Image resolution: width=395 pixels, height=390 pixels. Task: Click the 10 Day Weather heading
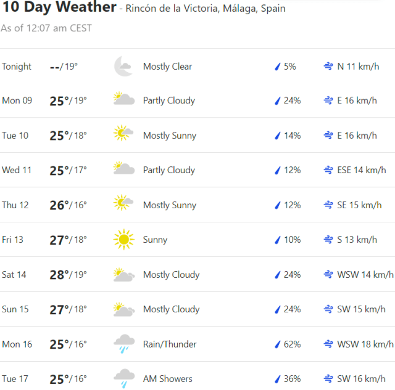(59, 8)
